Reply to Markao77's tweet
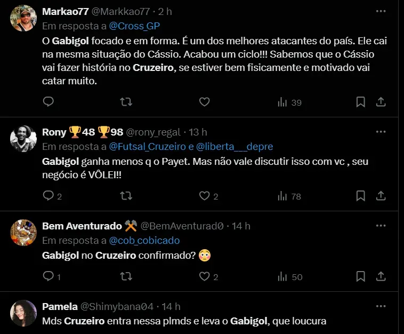Screen dimensions: 404x334 click(48, 102)
